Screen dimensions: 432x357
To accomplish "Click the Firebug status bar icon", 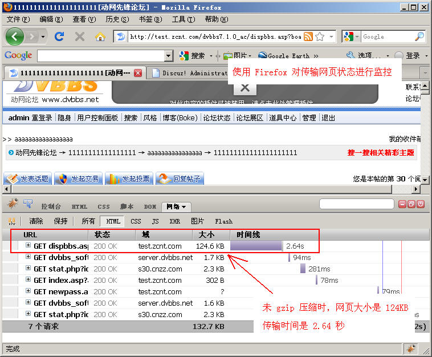I will click(411, 349).
